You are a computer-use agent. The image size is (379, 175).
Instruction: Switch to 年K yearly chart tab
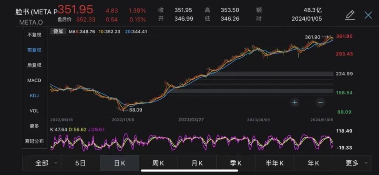313,163
